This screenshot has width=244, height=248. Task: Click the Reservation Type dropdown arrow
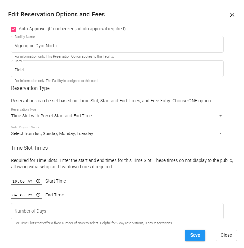click(x=221, y=116)
